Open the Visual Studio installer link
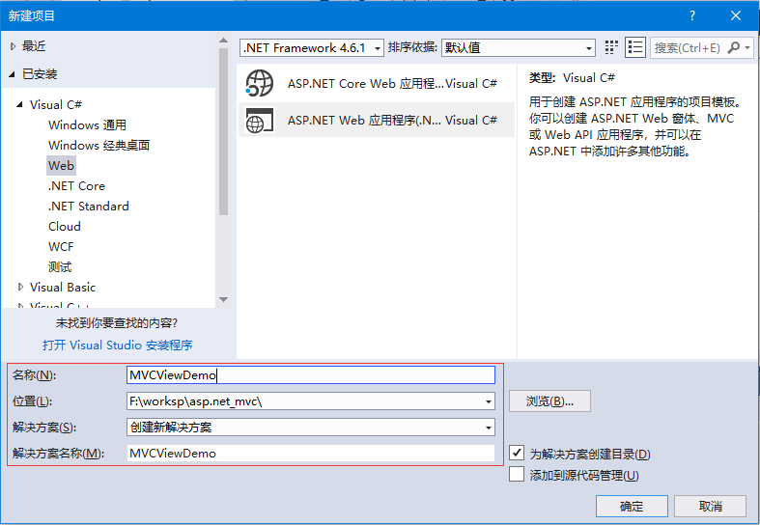 tap(117, 345)
